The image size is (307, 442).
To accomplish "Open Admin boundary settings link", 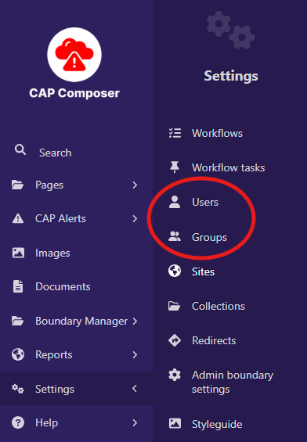I will (233, 382).
